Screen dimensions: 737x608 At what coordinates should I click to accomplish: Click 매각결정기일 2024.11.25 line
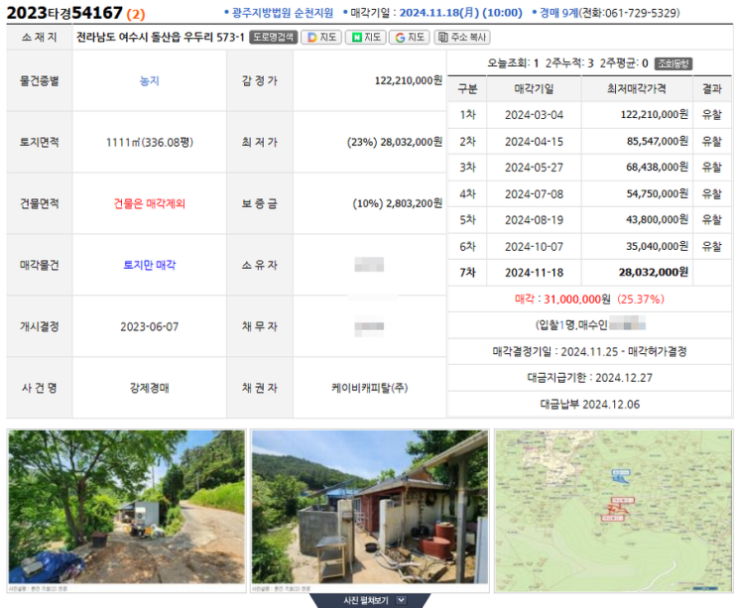[589, 351]
